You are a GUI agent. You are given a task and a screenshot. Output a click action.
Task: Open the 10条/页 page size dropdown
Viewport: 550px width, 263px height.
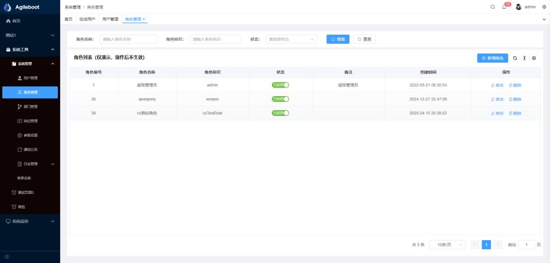point(447,245)
